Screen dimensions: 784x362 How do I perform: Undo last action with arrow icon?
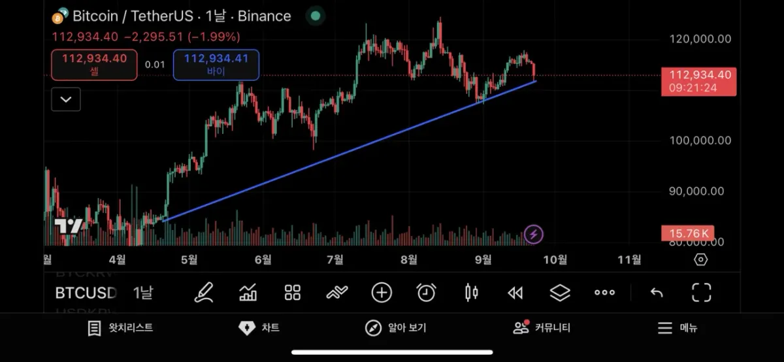pyautogui.click(x=657, y=292)
